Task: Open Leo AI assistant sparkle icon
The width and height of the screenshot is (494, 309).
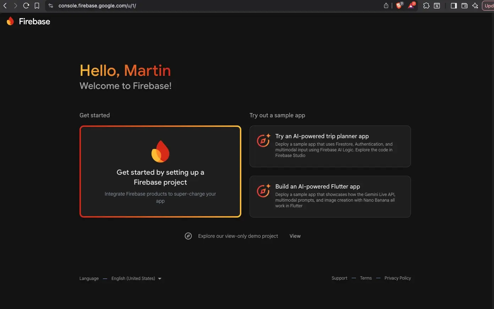Action: point(475,6)
